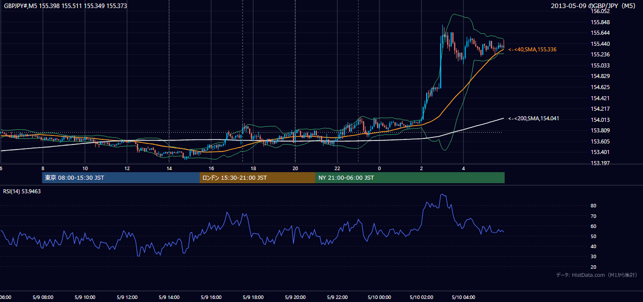Click RSI axis level 50
Image resolution: width=643 pixels, height=302 pixels.
pos(594,236)
